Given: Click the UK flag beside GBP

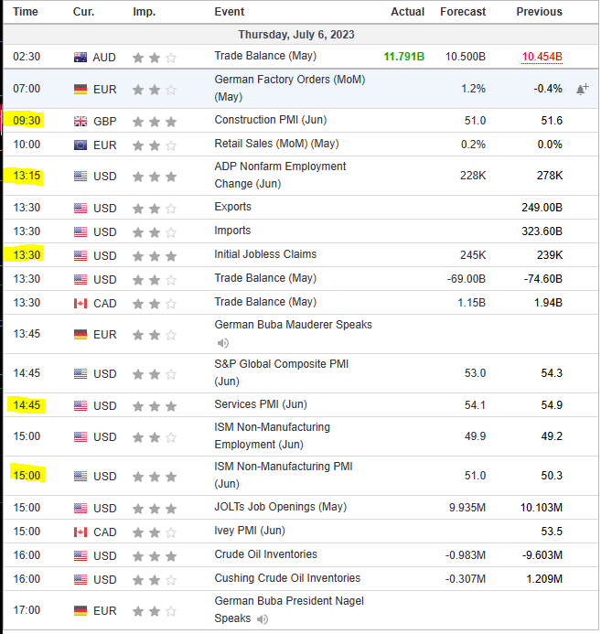Looking at the screenshot, I should 81,121.
